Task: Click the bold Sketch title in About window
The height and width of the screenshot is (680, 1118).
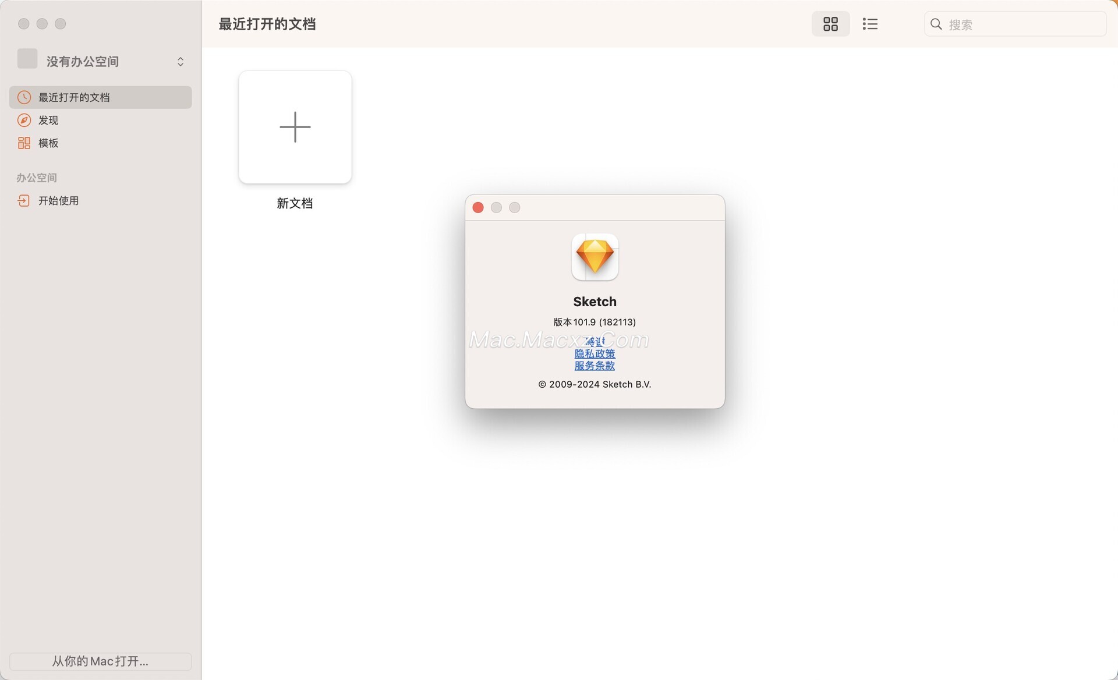Action: pyautogui.click(x=595, y=302)
